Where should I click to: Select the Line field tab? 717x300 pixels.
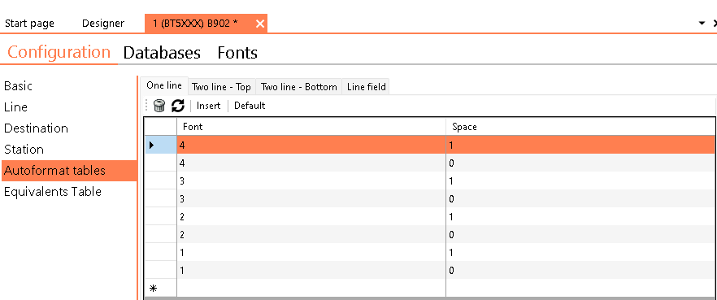367,87
